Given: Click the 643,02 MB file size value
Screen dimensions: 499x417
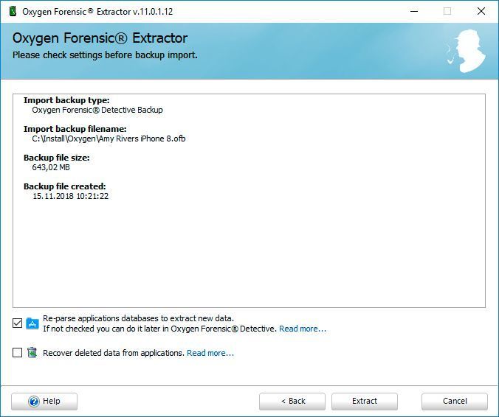Looking at the screenshot, I should coord(51,167).
